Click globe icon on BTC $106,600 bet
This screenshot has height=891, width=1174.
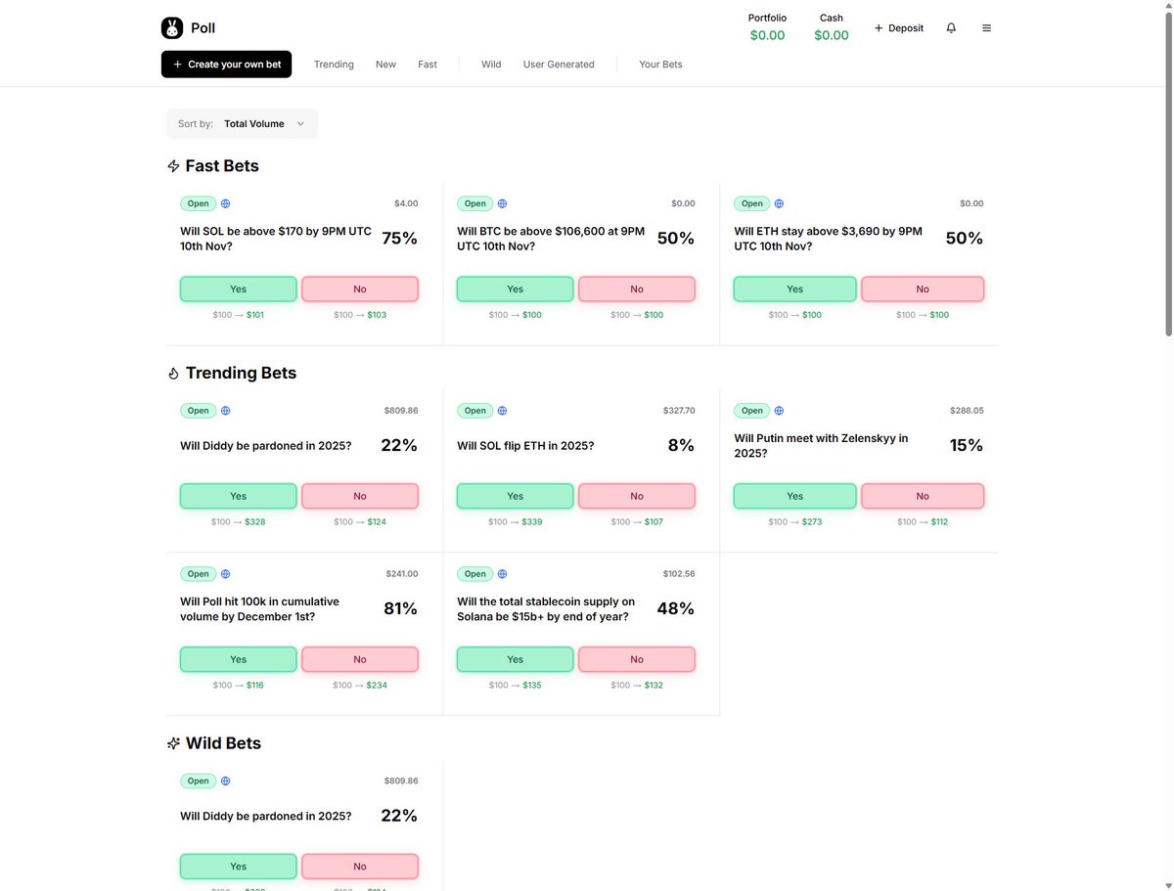click(503, 203)
